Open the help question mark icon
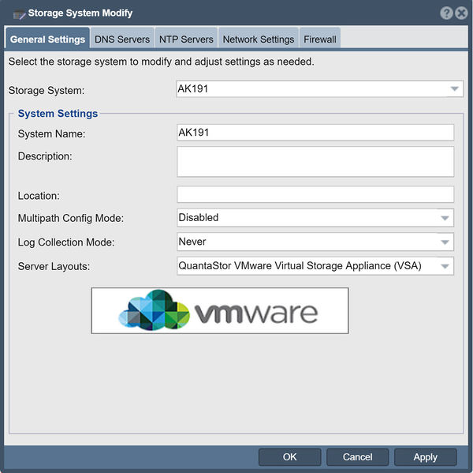 [x=446, y=13]
